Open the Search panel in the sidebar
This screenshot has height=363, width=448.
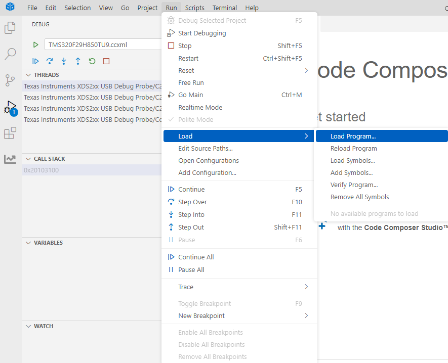10,52
